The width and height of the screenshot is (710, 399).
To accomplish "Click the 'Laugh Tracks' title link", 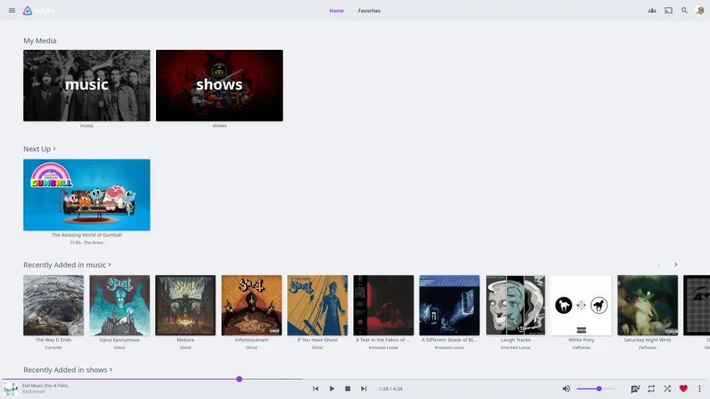I will pyautogui.click(x=515, y=340).
